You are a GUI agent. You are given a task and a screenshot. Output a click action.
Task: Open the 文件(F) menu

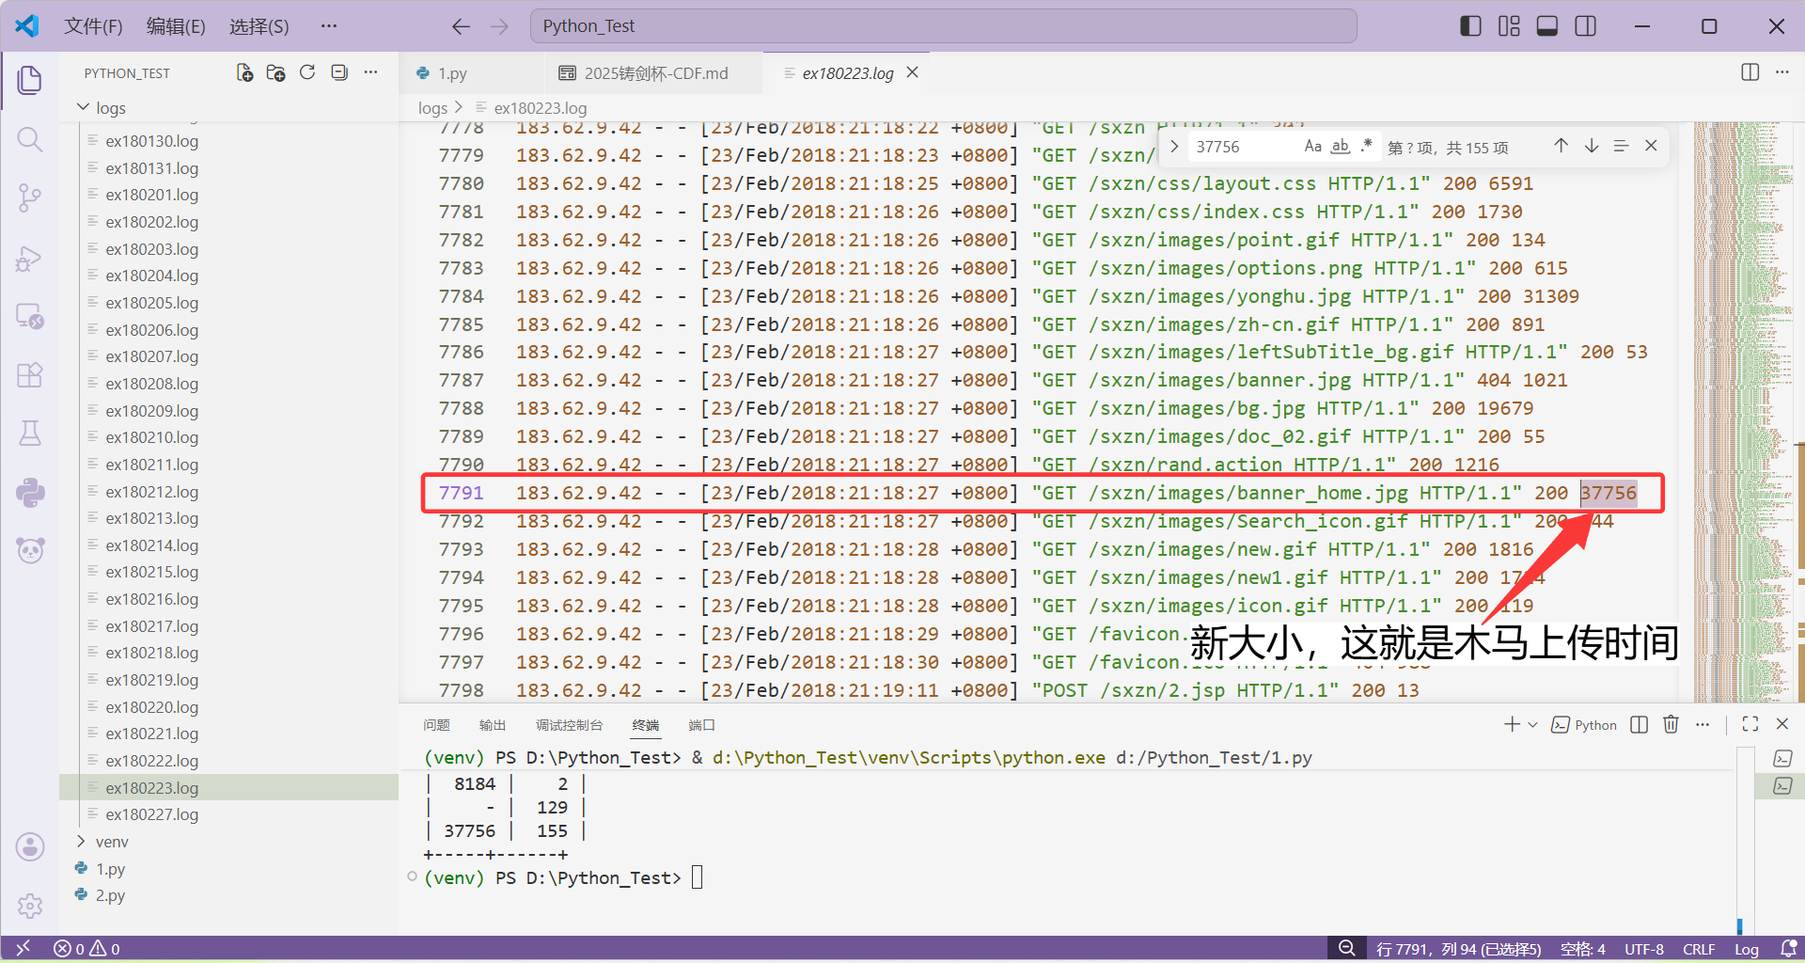point(93,26)
